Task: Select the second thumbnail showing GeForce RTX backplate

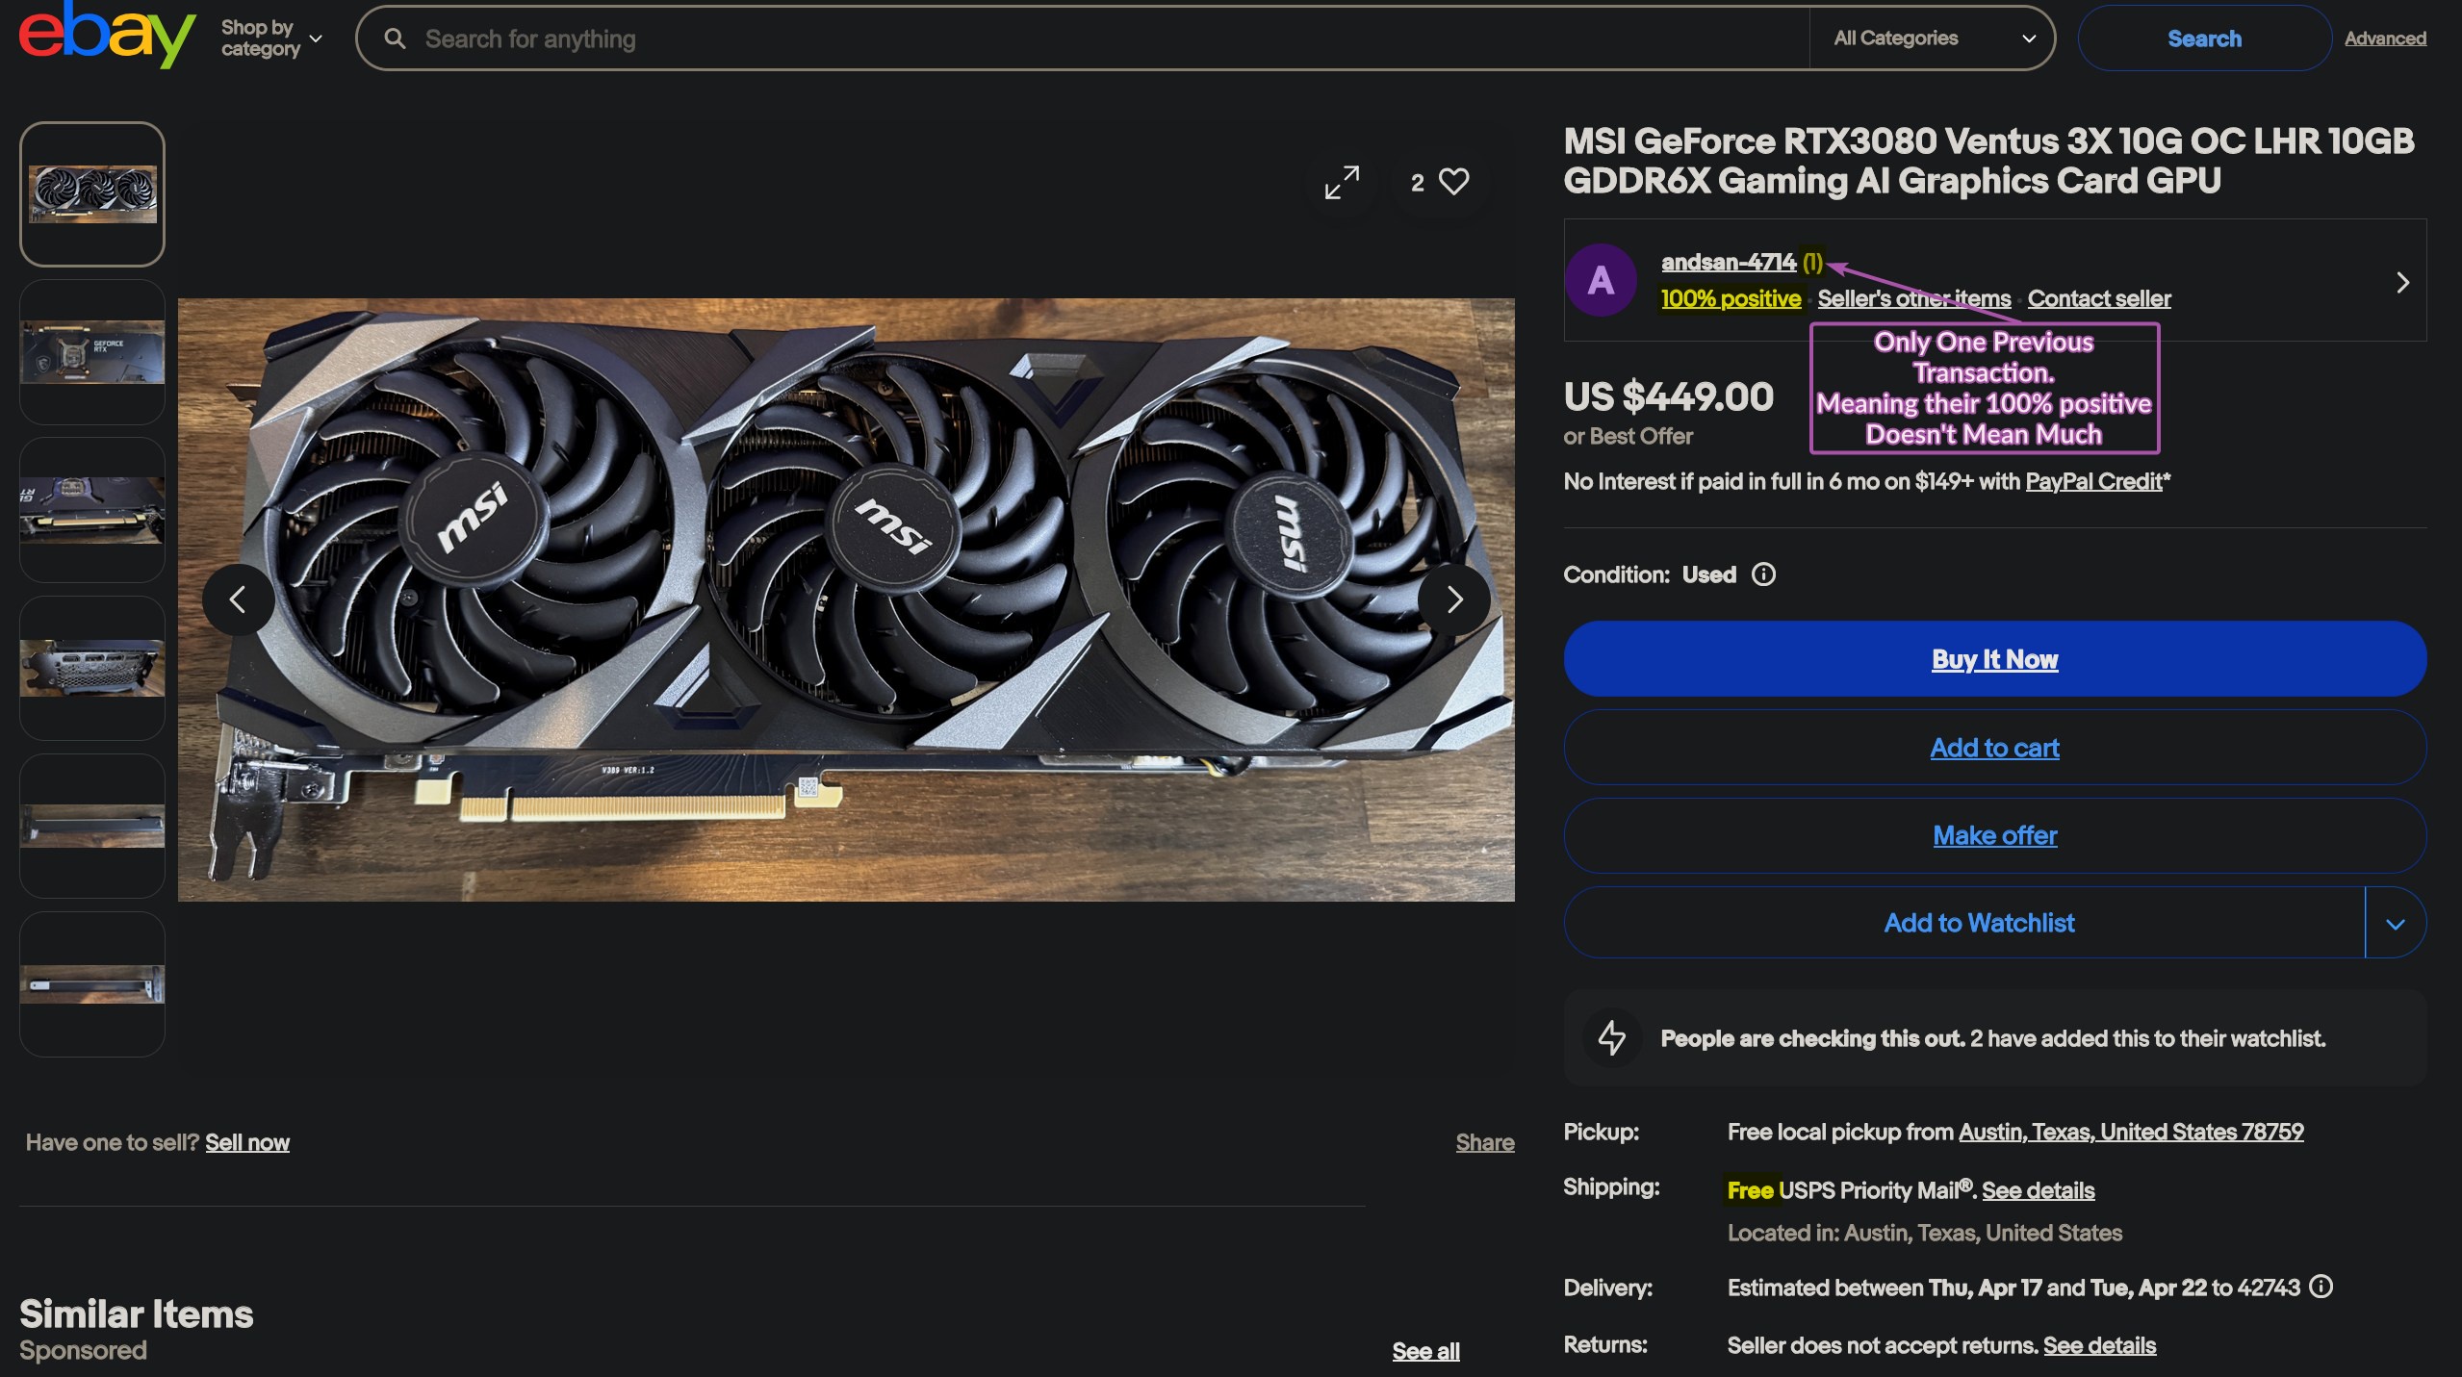Action: (x=92, y=351)
